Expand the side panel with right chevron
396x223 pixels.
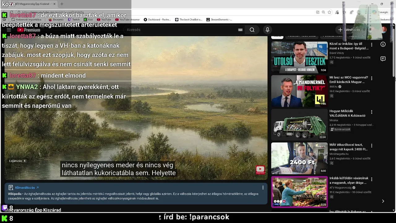pyautogui.click(x=383, y=201)
